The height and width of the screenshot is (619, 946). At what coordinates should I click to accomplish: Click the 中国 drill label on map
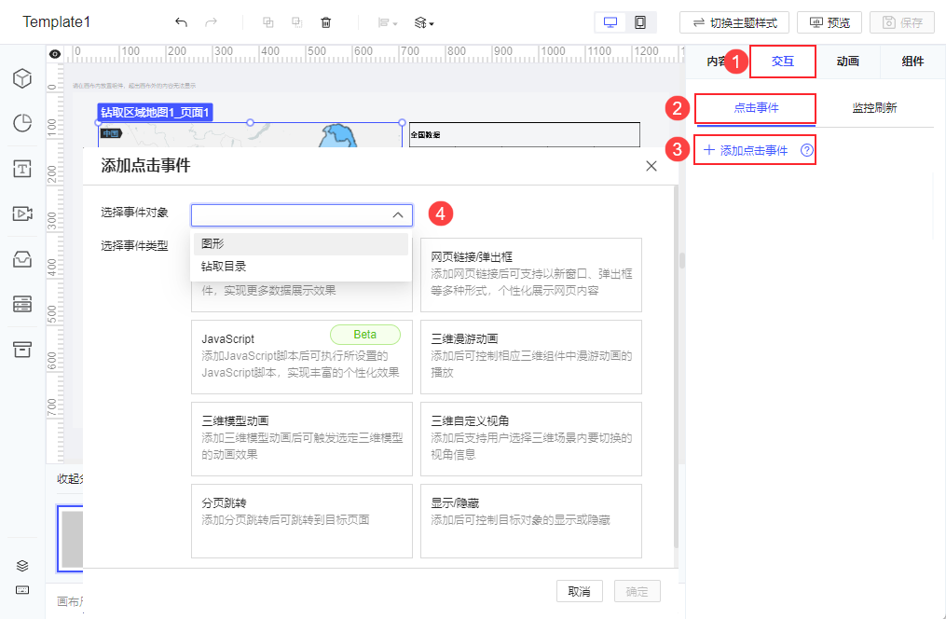[111, 133]
